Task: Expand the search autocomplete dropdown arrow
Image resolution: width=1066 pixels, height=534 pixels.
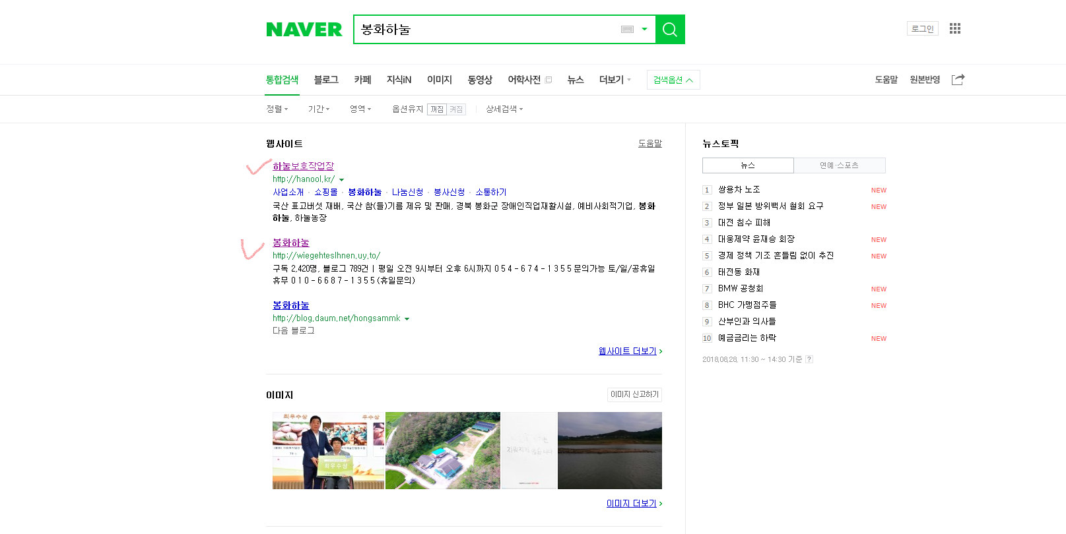Action: pos(644,30)
